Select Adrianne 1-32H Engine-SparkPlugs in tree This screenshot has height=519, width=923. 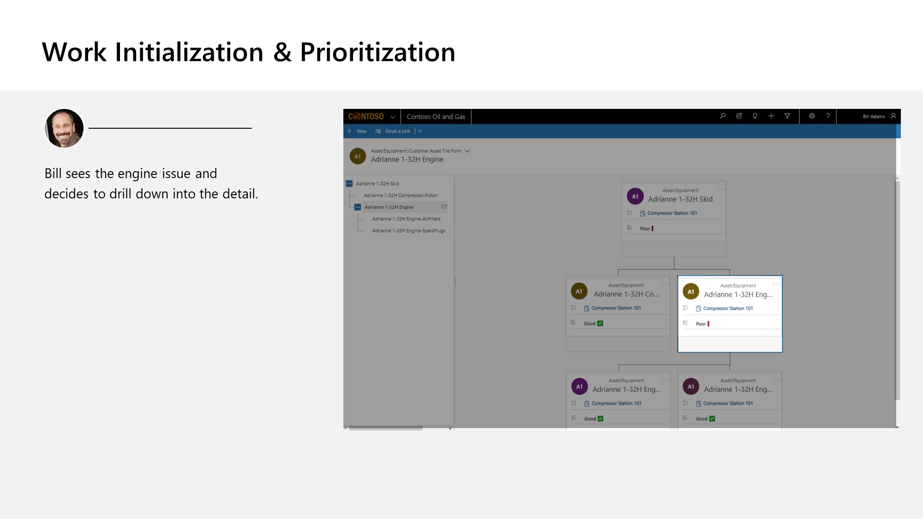coord(408,231)
